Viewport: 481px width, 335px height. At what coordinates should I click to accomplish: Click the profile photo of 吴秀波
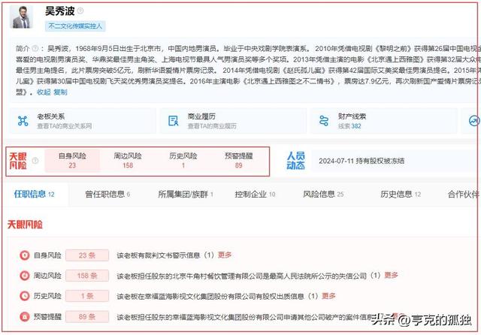pos(21,17)
